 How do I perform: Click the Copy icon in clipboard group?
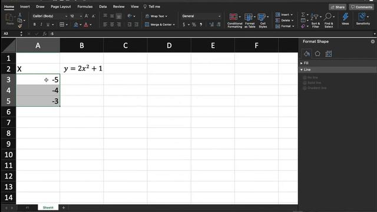(x=20, y=21)
